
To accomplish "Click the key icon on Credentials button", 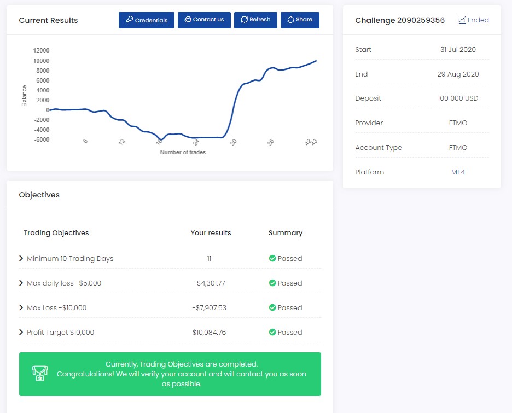I will coord(130,20).
